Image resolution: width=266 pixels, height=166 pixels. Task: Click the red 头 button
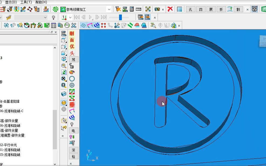pos(72,53)
